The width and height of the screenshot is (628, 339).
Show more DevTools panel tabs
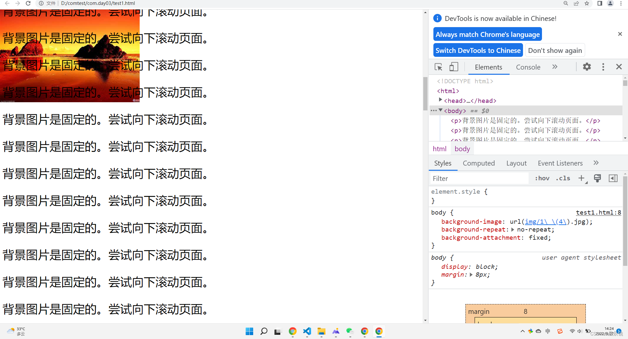coord(555,67)
